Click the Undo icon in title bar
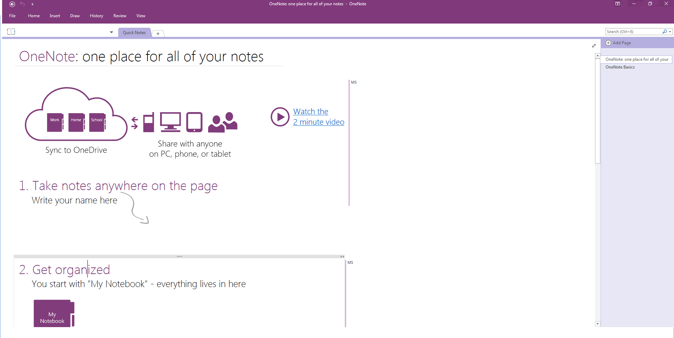This screenshot has width=674, height=338. tap(22, 4)
